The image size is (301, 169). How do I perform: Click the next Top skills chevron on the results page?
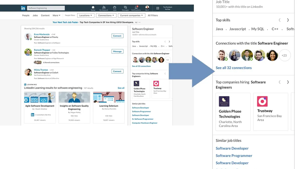pyautogui.click(x=169, y=42)
